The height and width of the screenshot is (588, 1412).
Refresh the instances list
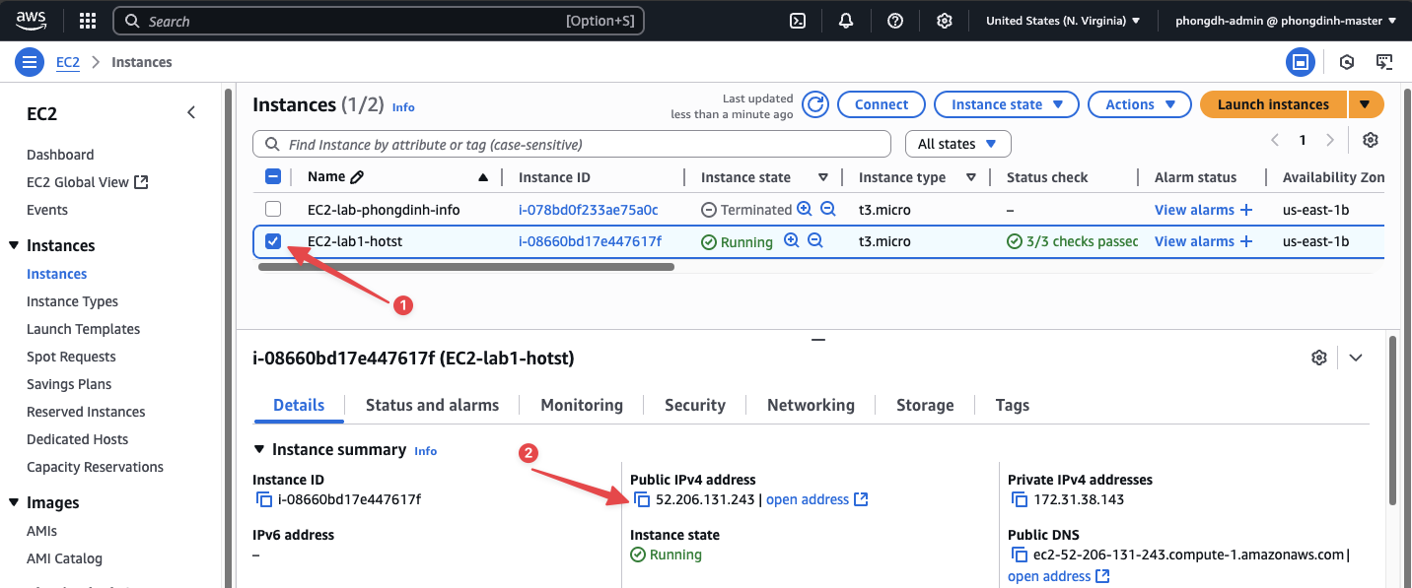pos(814,104)
